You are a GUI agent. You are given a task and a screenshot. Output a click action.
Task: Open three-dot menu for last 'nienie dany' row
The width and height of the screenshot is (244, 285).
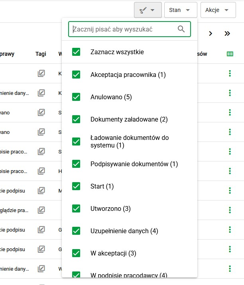pos(230,269)
